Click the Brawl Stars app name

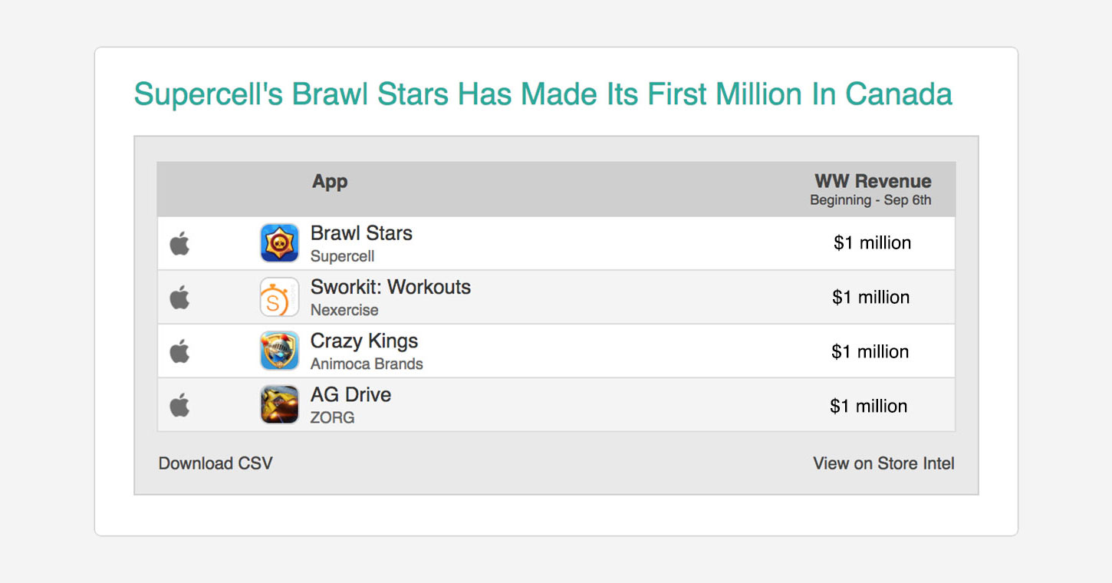(x=361, y=233)
